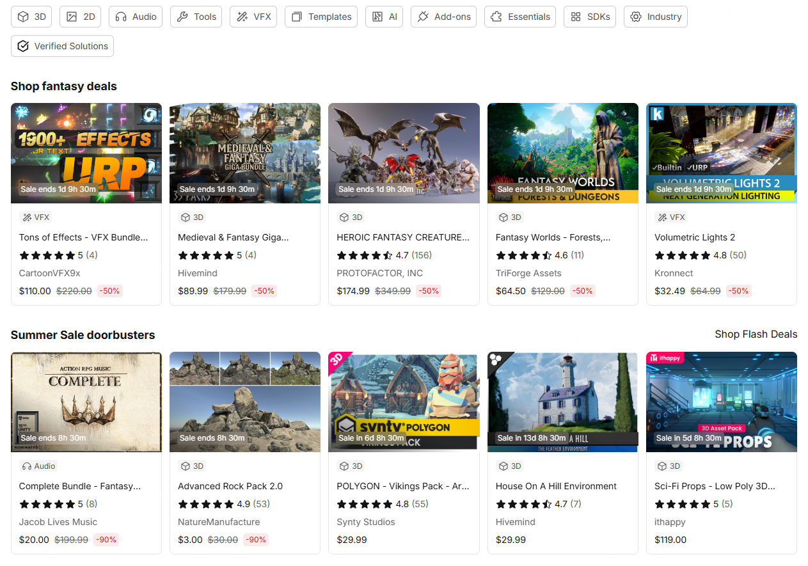
Task: Click the Action RPG Music Complete thumbnail
Action: [86, 402]
